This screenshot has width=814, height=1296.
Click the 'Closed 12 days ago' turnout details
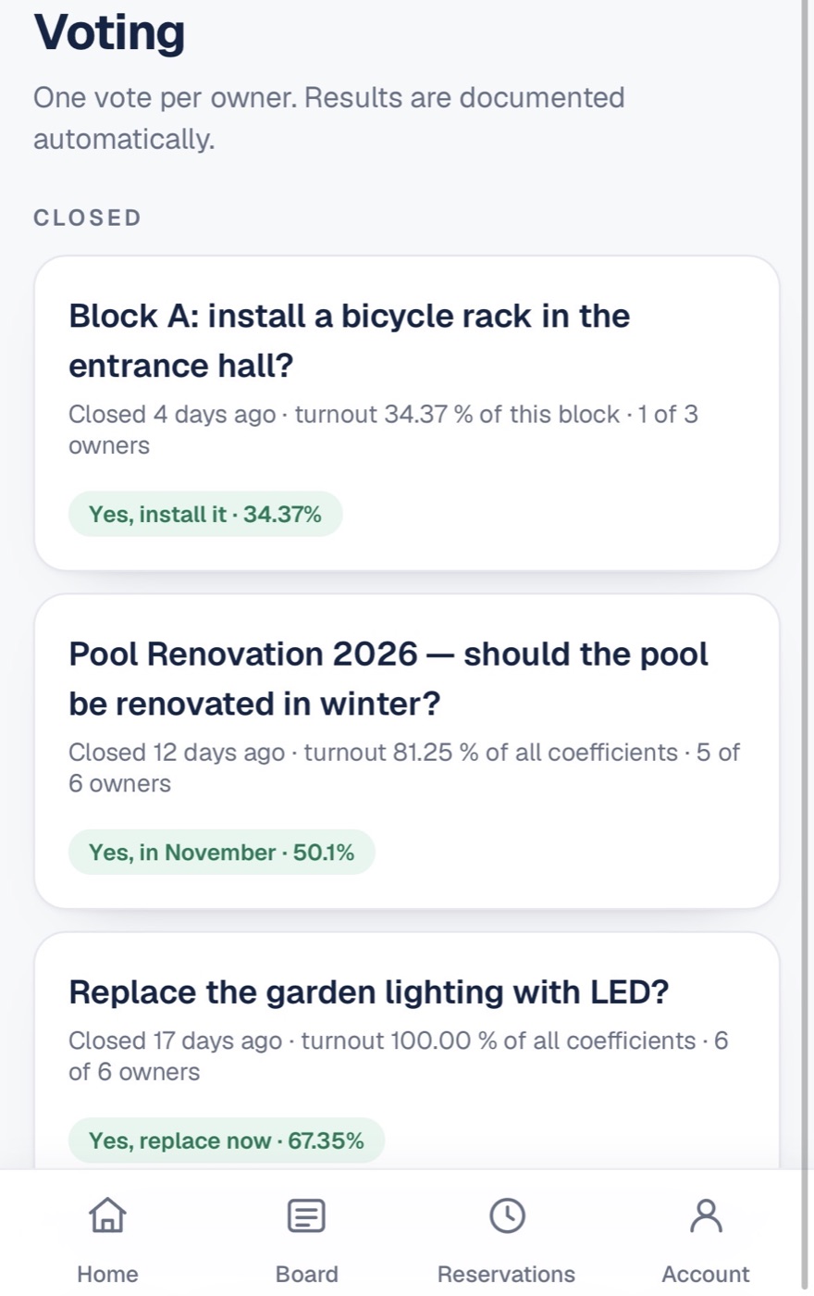(x=404, y=767)
